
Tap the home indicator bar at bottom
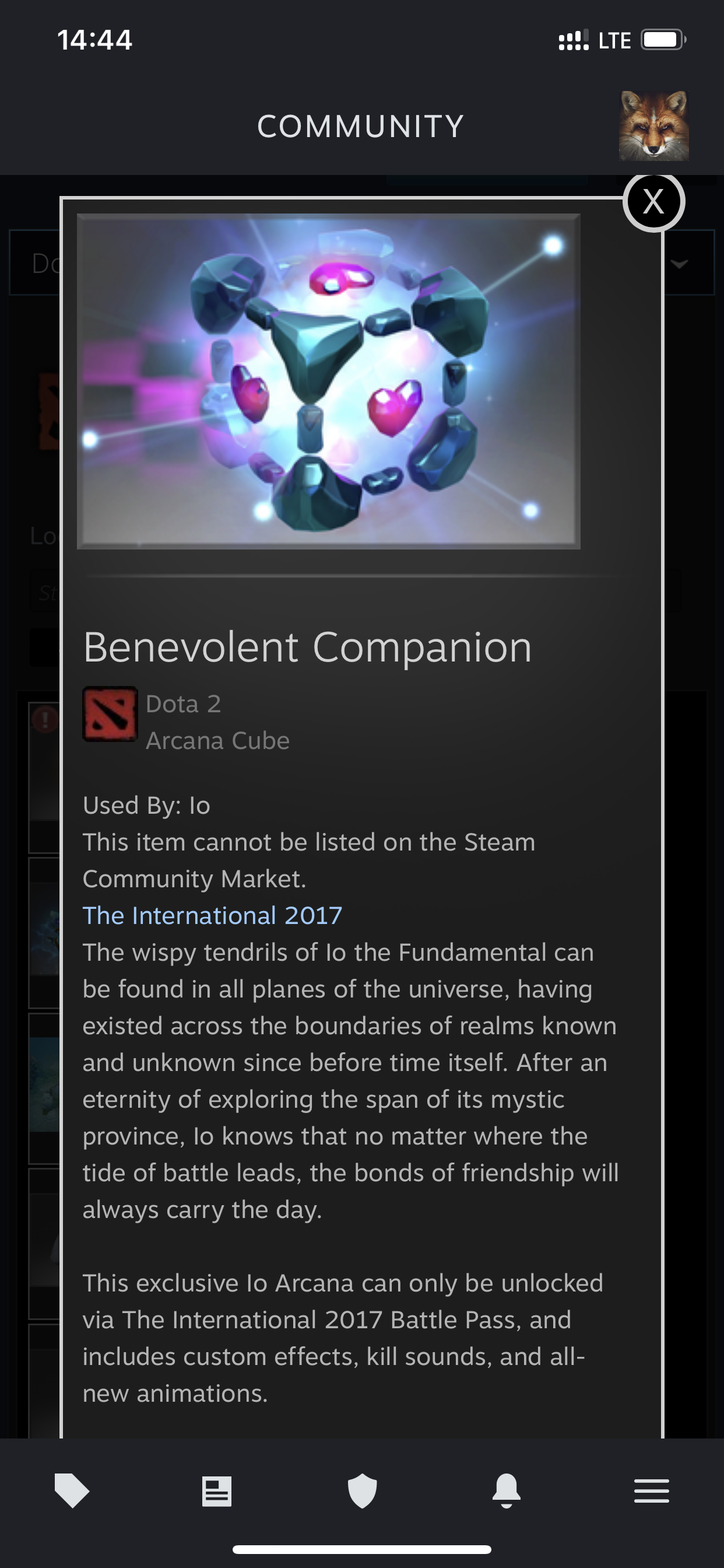point(362,1549)
